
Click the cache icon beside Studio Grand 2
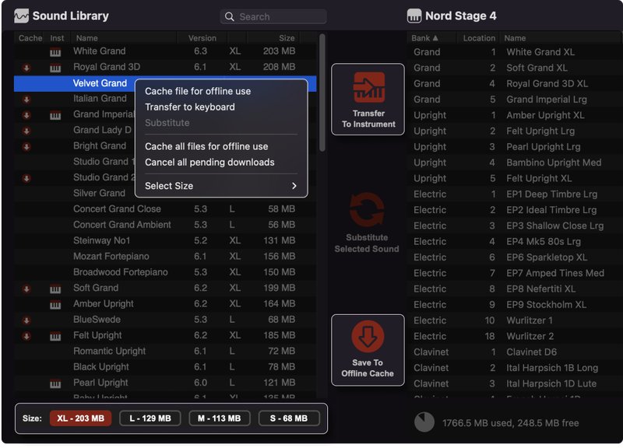coord(26,178)
